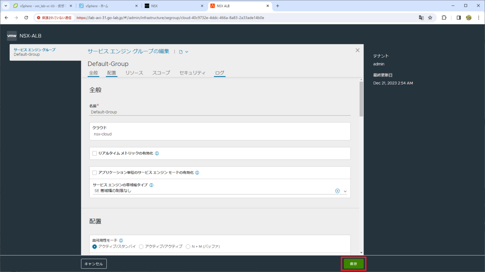Image resolution: width=485 pixels, height=272 pixels.
Task: Click info icon beside サービス エンジンの帯域幅タイプ
Action: [151, 185]
